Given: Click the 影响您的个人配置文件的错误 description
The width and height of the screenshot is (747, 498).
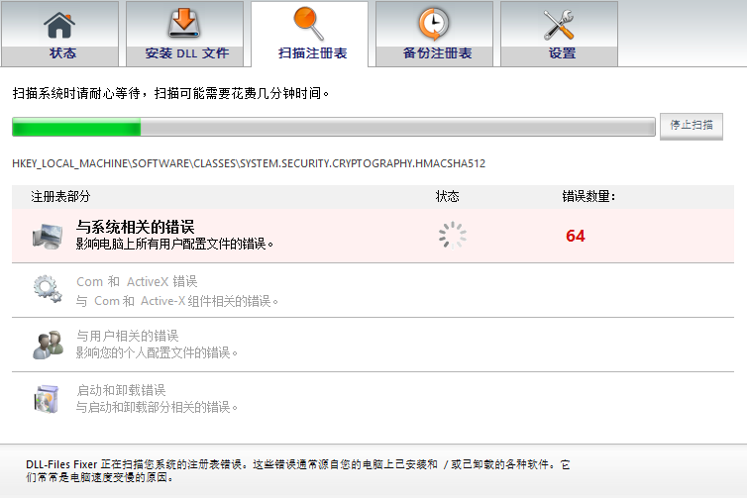Looking at the screenshot, I should pyautogui.click(x=157, y=352).
